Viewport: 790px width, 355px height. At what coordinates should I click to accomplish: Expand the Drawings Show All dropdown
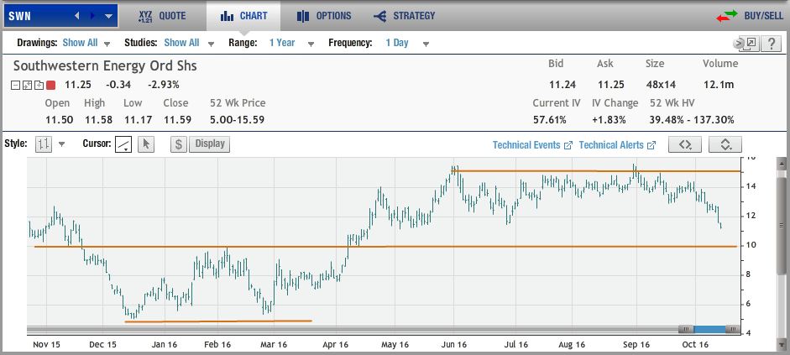86,43
